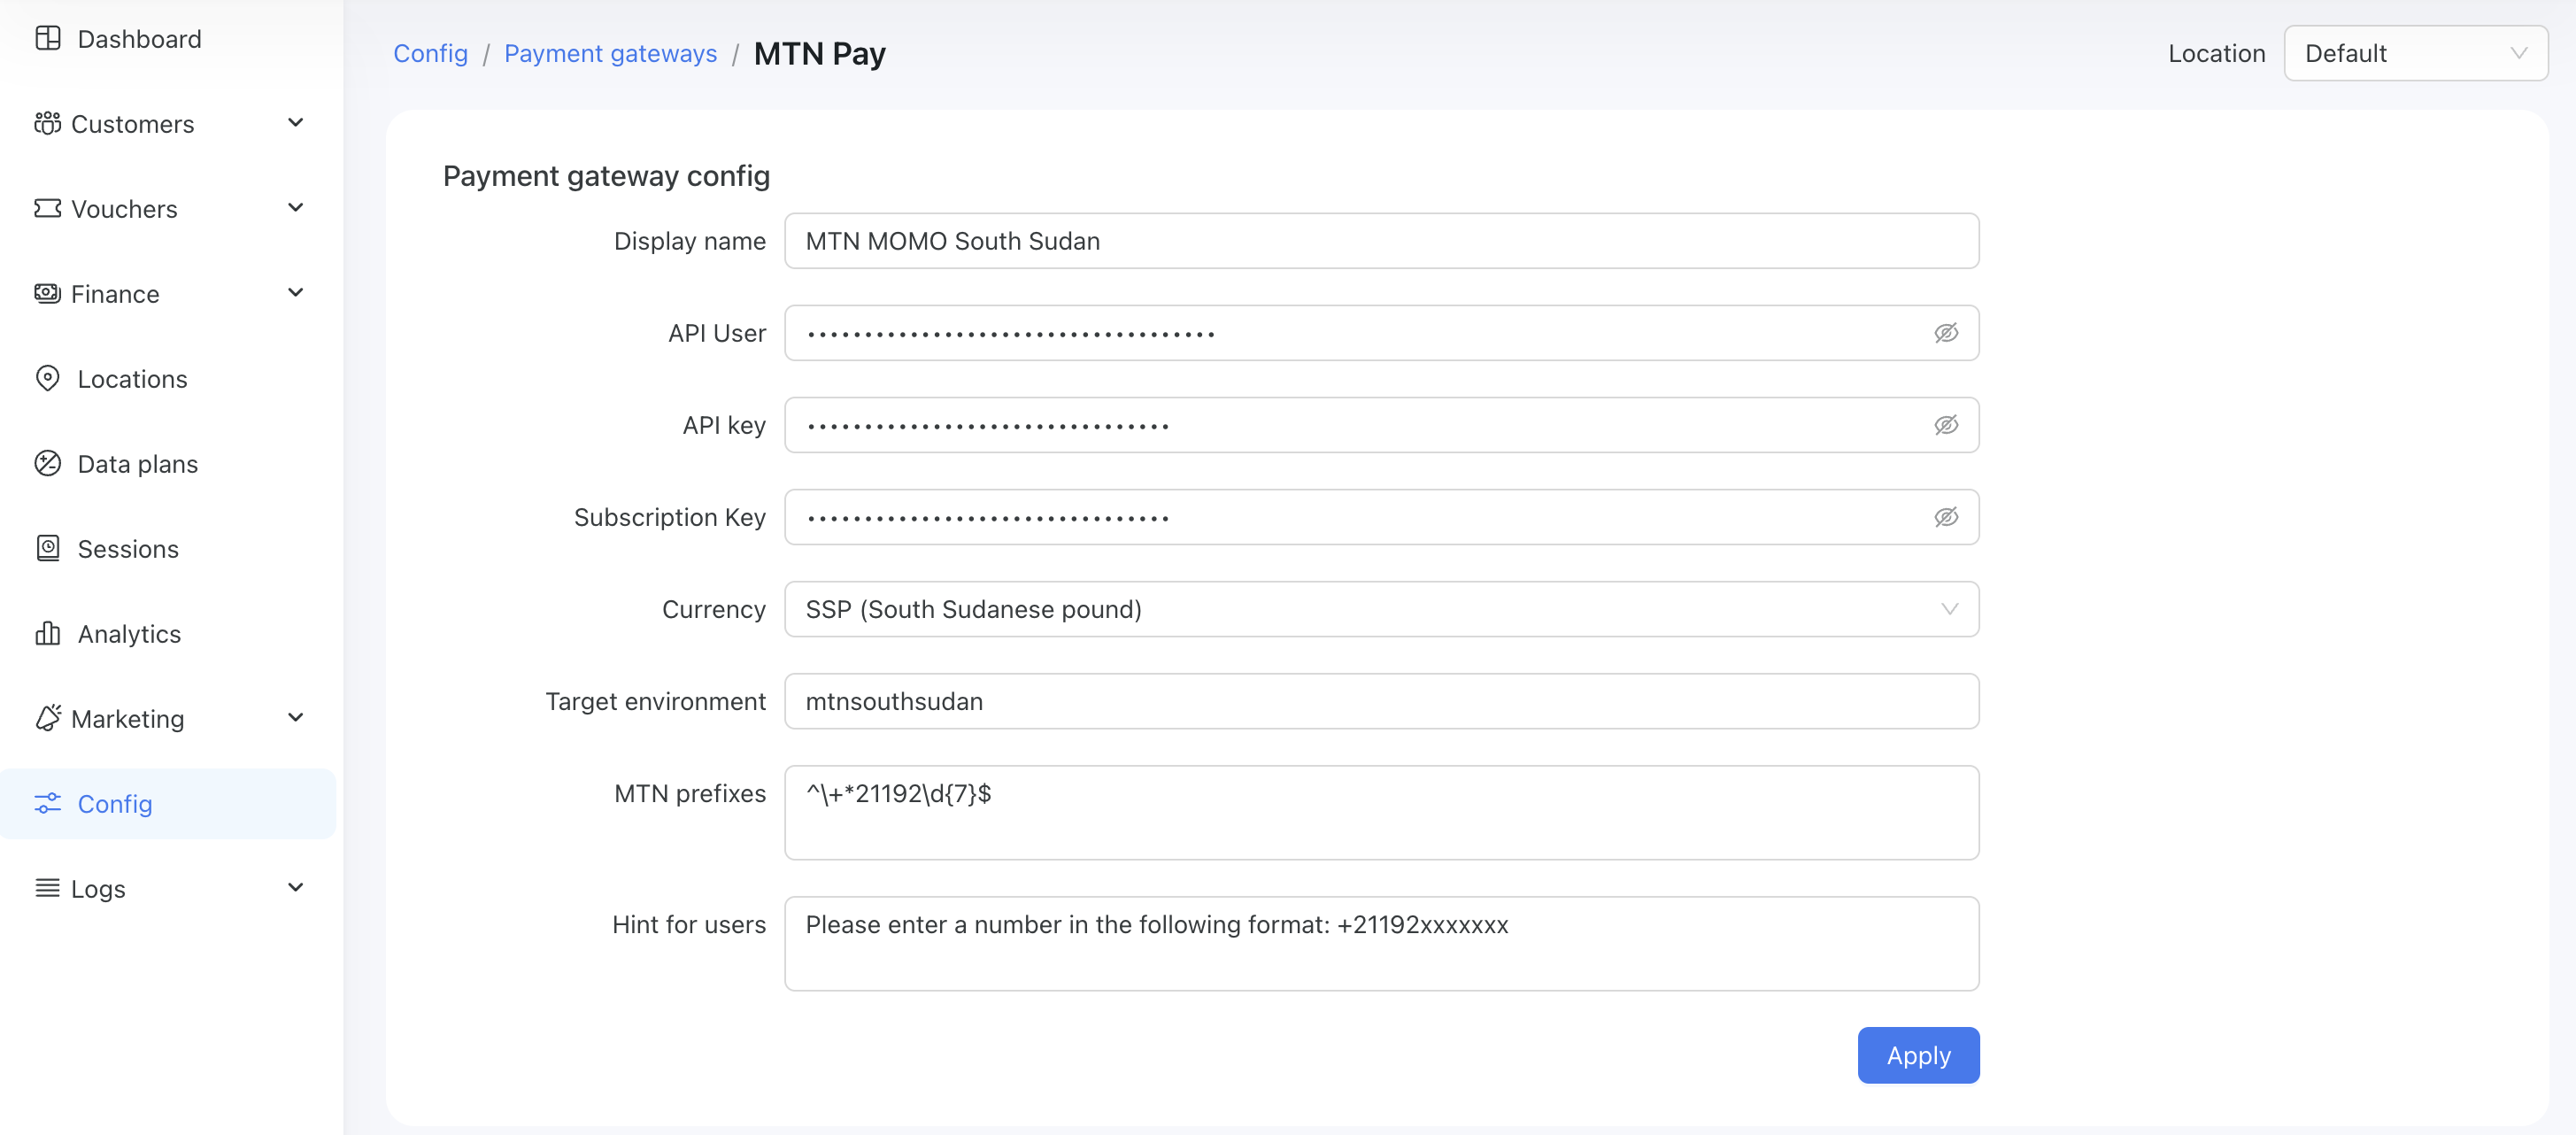
Task: Expand the Finance submenu chevron
Action: coord(295,292)
